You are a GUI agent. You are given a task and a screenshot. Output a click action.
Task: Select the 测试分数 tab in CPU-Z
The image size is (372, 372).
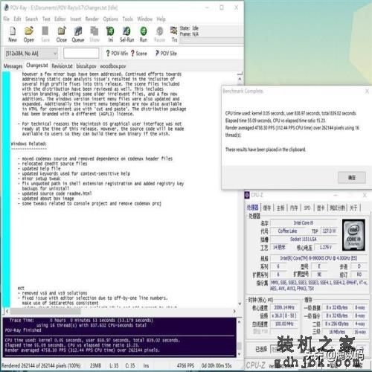338,208
